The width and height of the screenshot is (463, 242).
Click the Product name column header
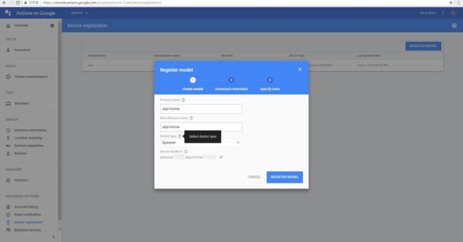coord(97,56)
